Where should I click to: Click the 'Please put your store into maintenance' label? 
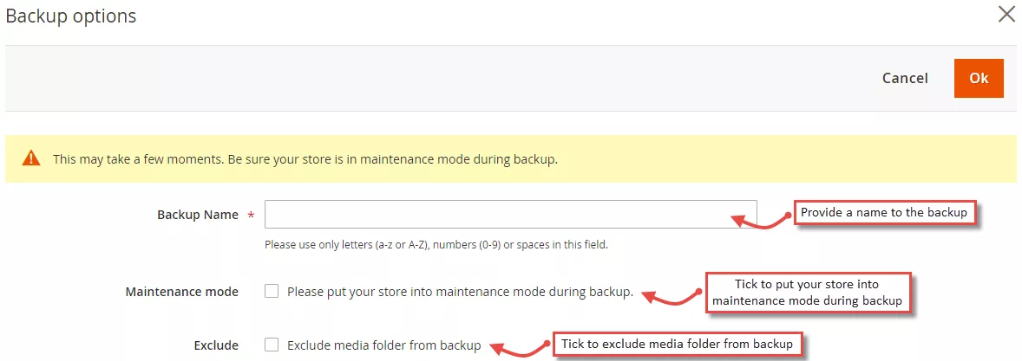460,292
